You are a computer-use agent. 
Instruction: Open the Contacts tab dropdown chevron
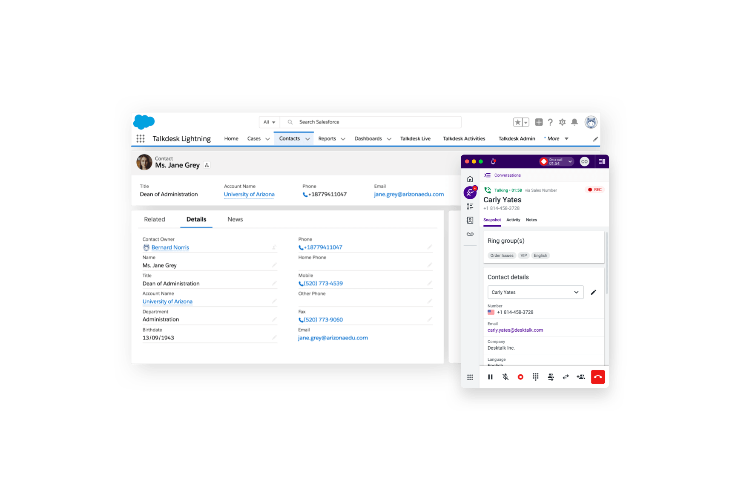click(x=307, y=139)
